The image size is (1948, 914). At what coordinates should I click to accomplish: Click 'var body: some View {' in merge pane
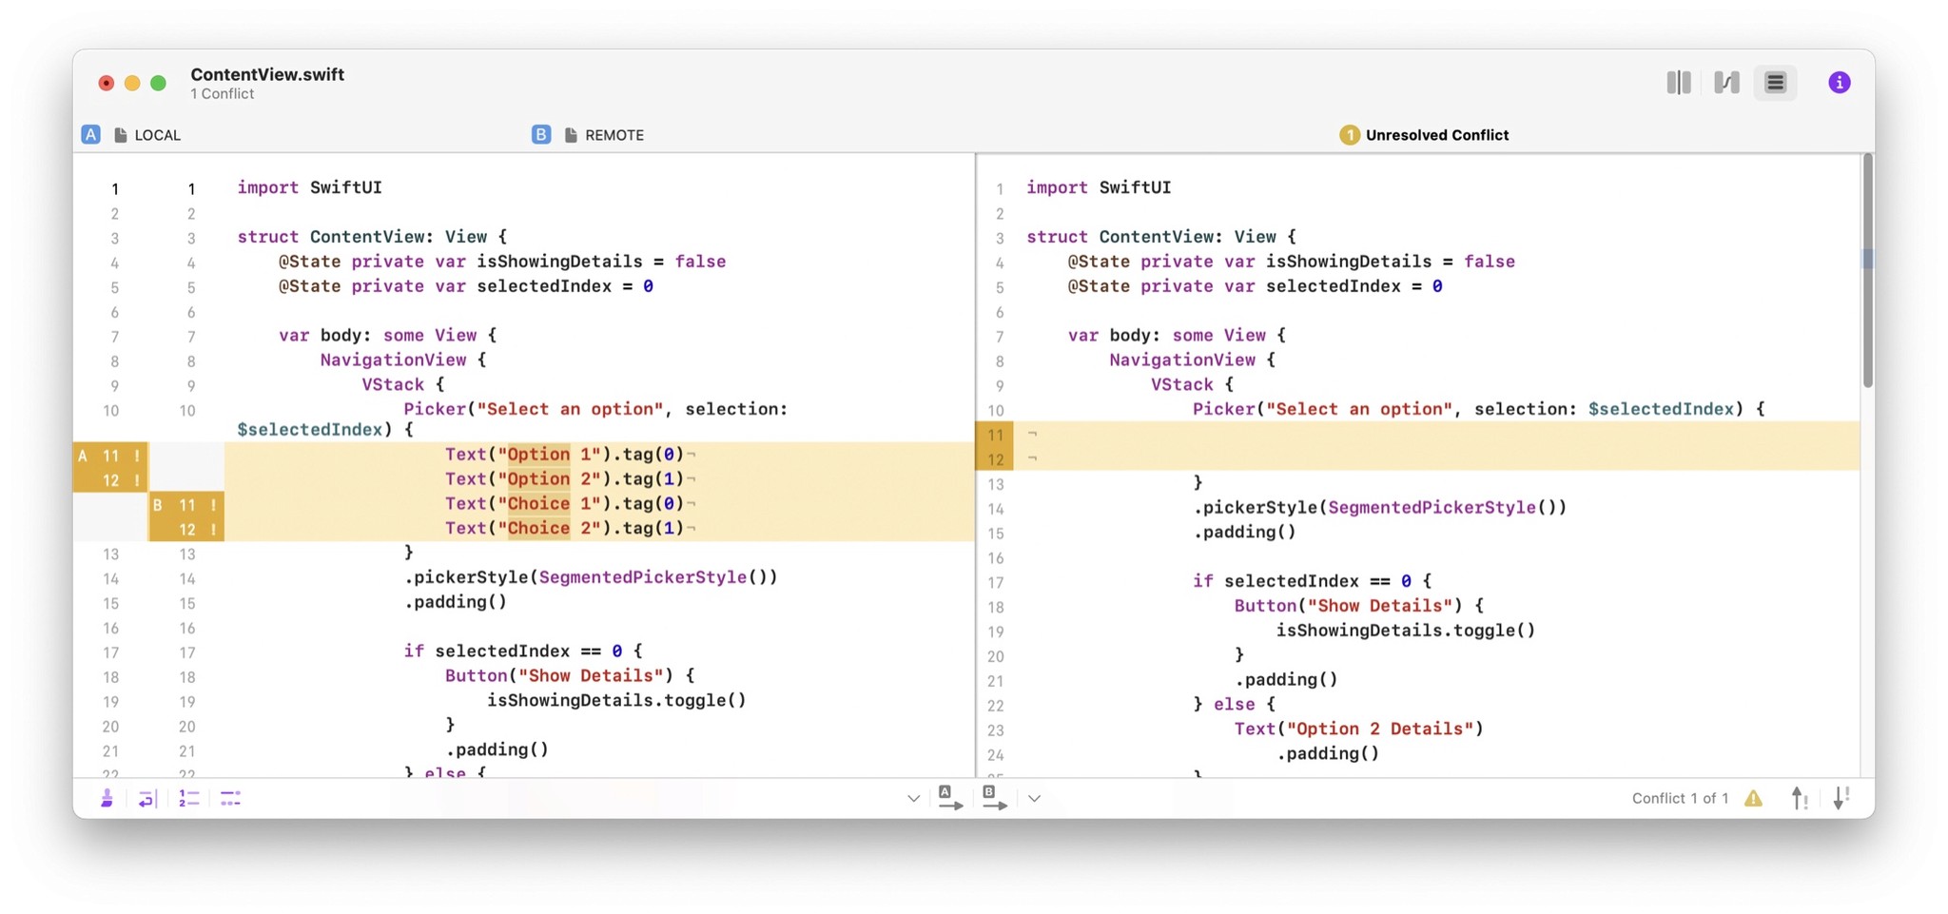click(x=1177, y=335)
